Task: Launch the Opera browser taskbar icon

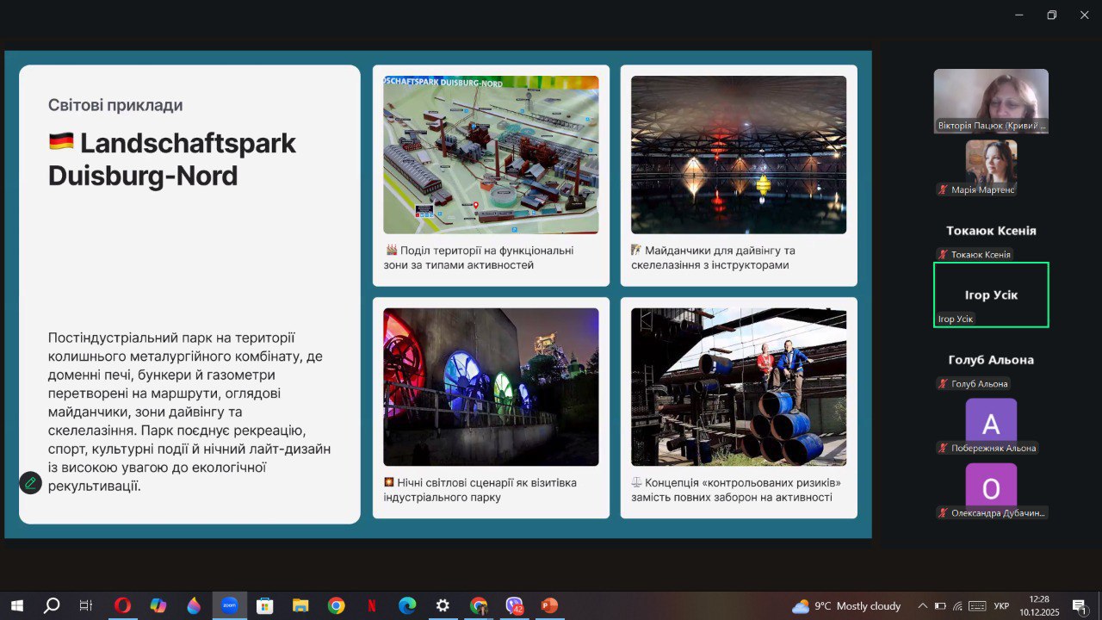Action: (x=122, y=605)
